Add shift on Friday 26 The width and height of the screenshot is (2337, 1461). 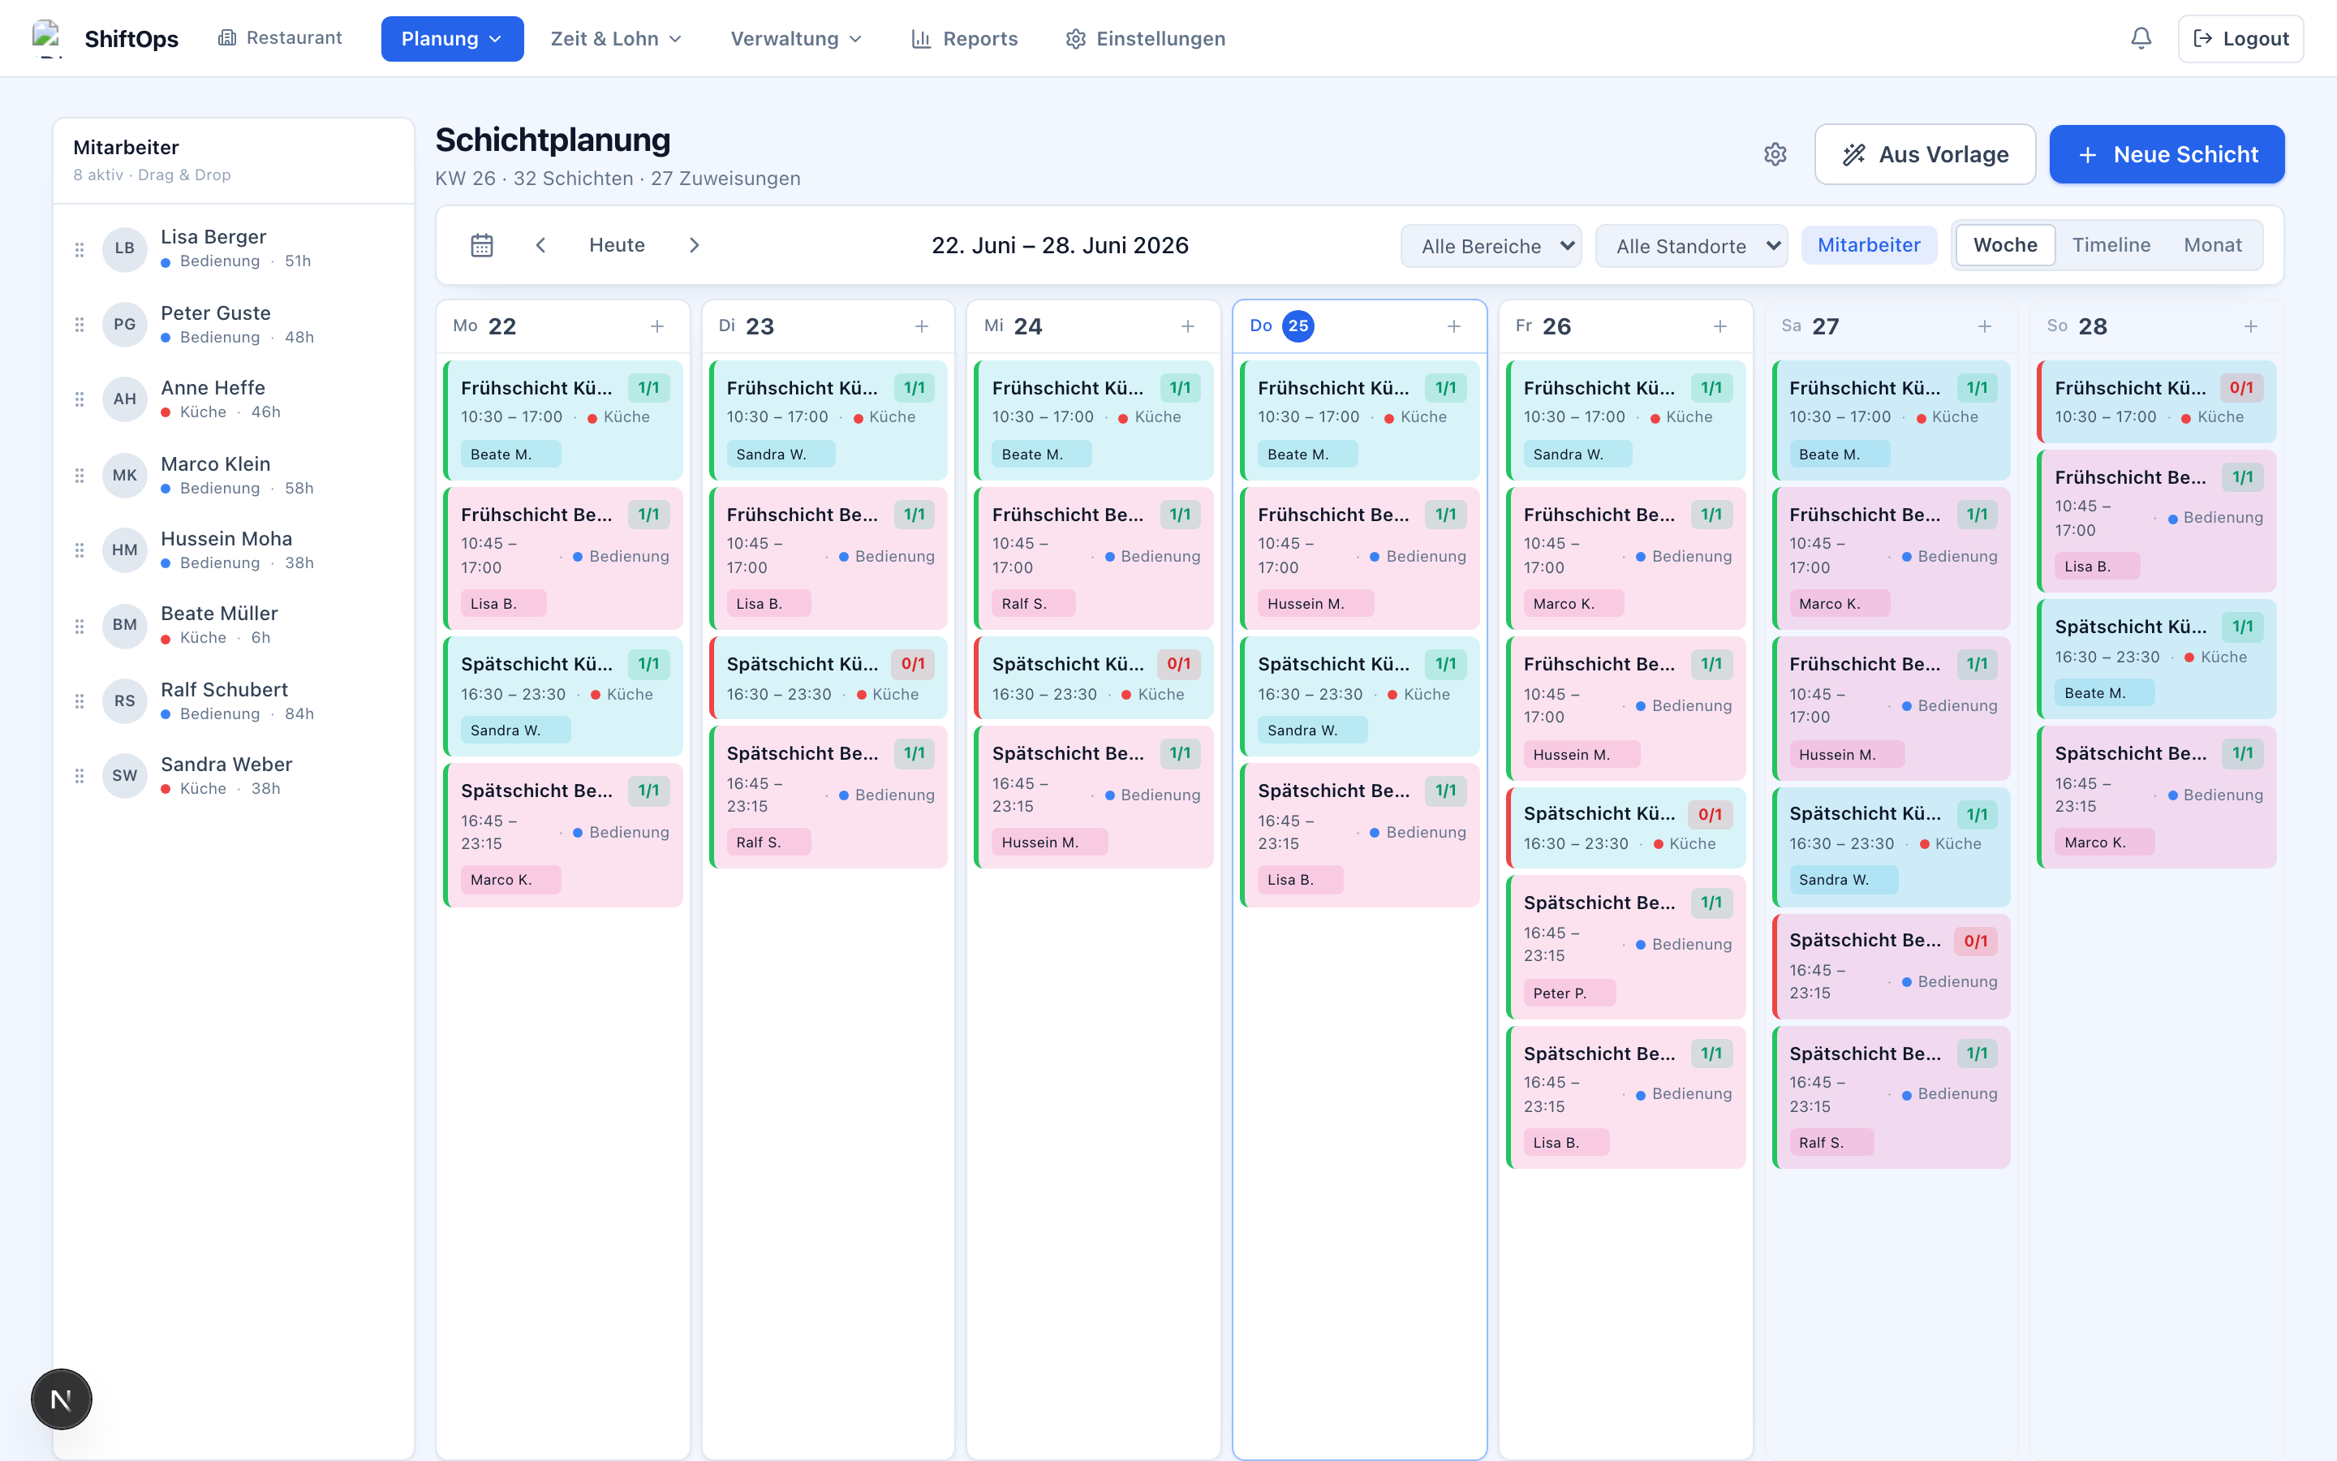pyautogui.click(x=1720, y=326)
